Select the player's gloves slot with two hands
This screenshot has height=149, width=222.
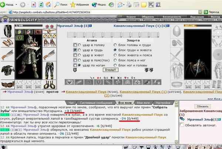click(50, 43)
